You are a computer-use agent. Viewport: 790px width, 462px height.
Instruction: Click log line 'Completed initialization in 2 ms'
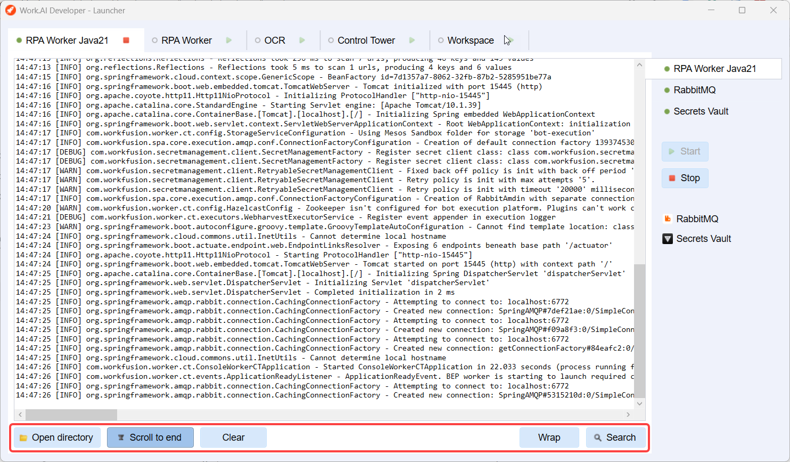pyautogui.click(x=235, y=293)
